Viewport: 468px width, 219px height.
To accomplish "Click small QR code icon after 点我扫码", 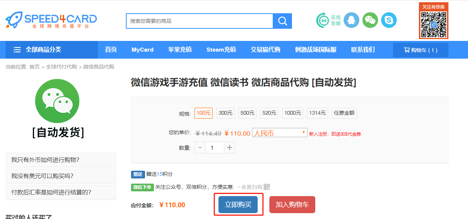I will pos(267,187).
